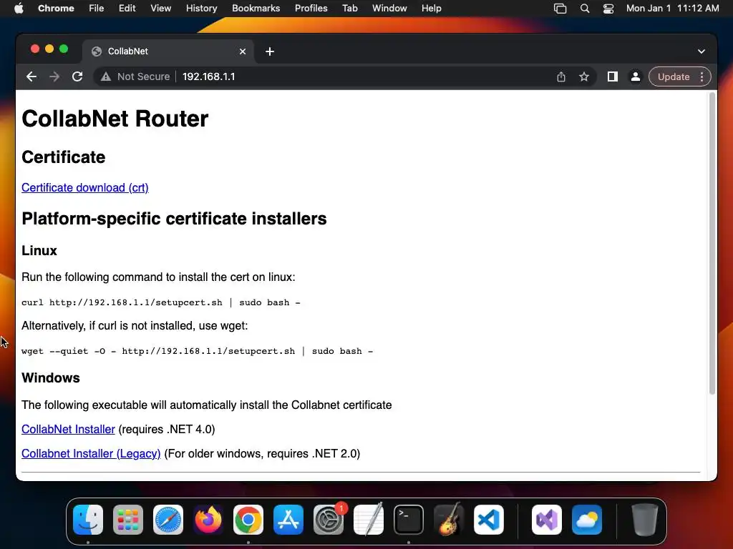Open the Chrome application menu

coord(56,9)
